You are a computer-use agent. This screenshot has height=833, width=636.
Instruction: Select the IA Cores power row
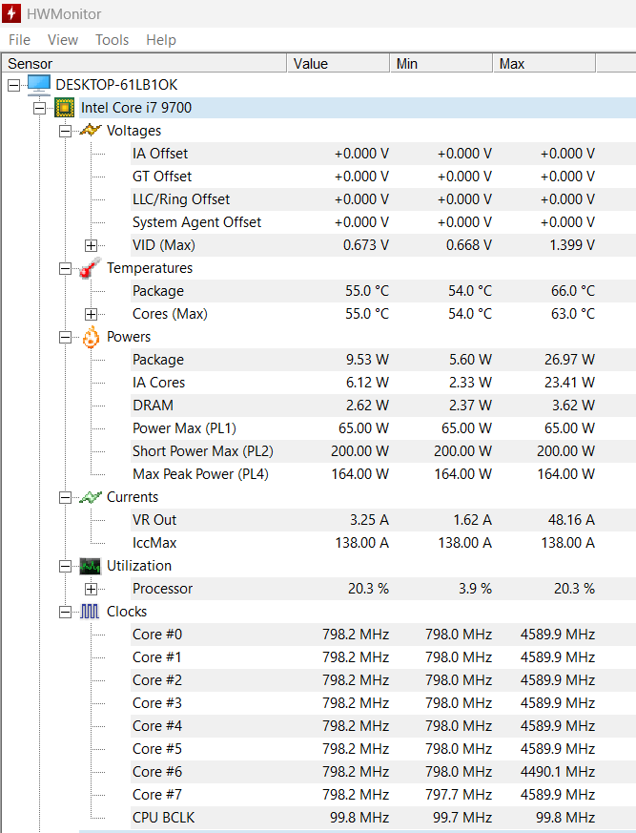[384, 383]
